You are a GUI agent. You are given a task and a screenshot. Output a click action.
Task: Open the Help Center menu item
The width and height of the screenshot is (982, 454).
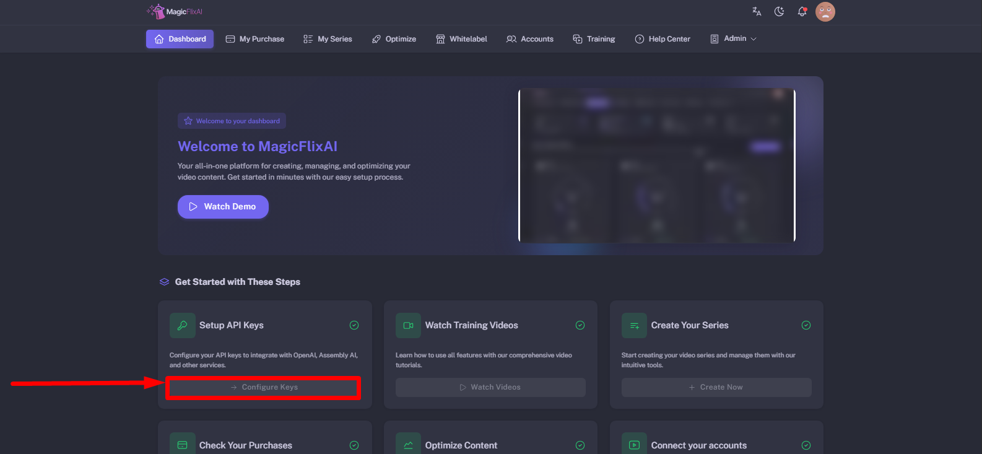click(x=663, y=39)
